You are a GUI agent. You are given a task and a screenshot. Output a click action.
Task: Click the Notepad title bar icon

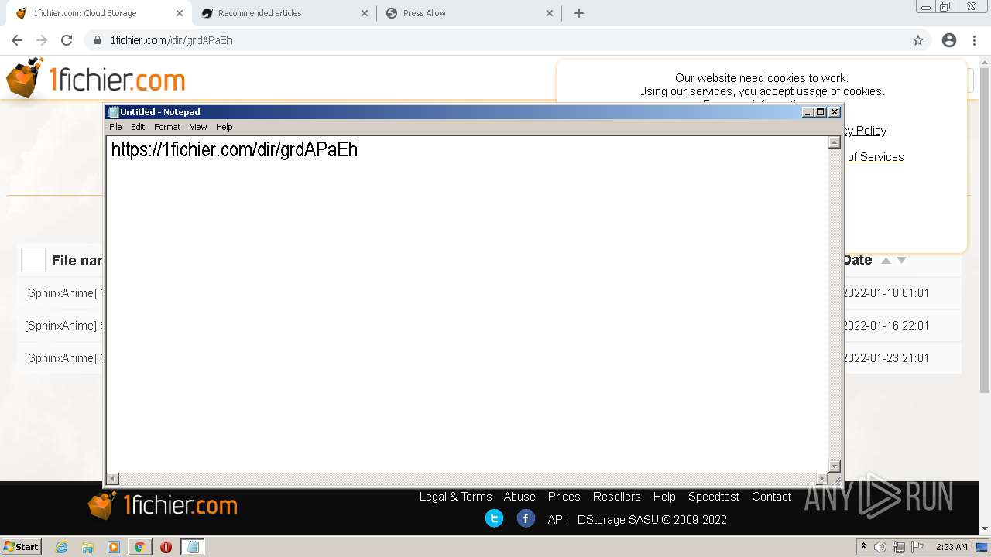113,112
